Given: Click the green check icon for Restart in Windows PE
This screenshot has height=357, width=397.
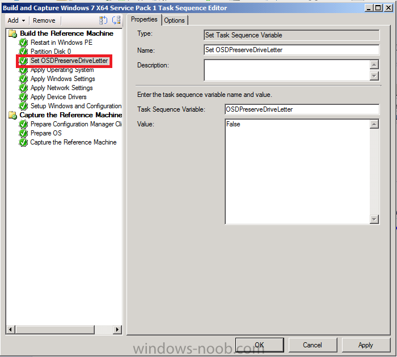Looking at the screenshot, I should click(x=23, y=42).
